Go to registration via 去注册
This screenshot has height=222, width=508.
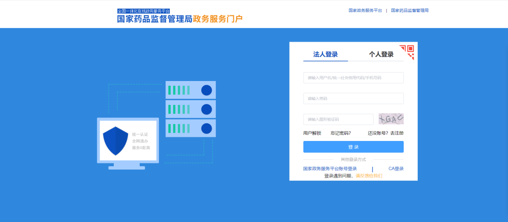click(397, 133)
